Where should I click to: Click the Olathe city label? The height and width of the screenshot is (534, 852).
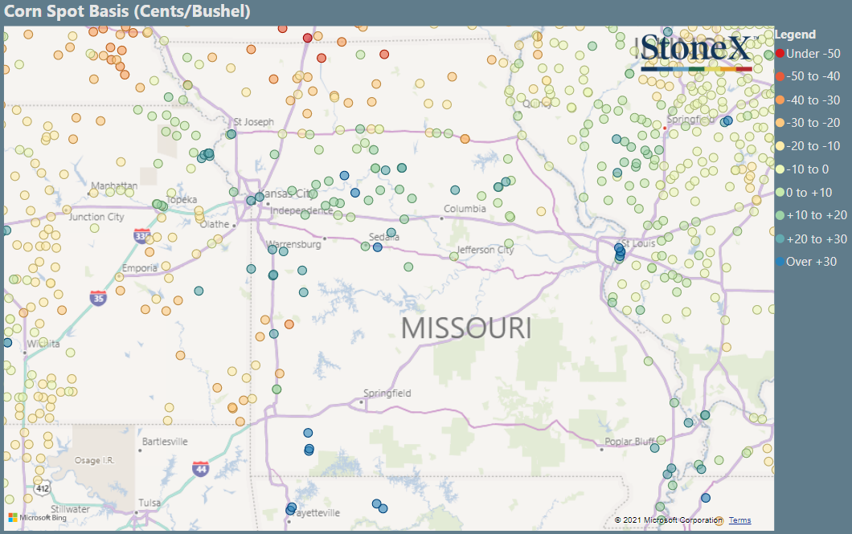[x=215, y=224]
